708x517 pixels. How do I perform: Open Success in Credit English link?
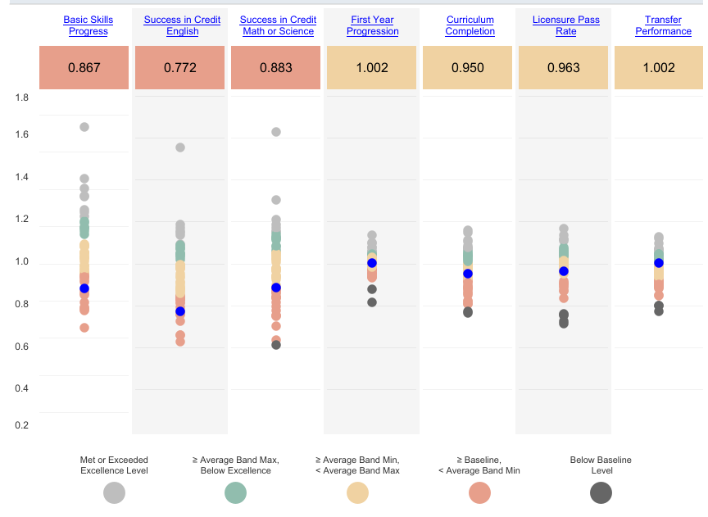tap(182, 25)
